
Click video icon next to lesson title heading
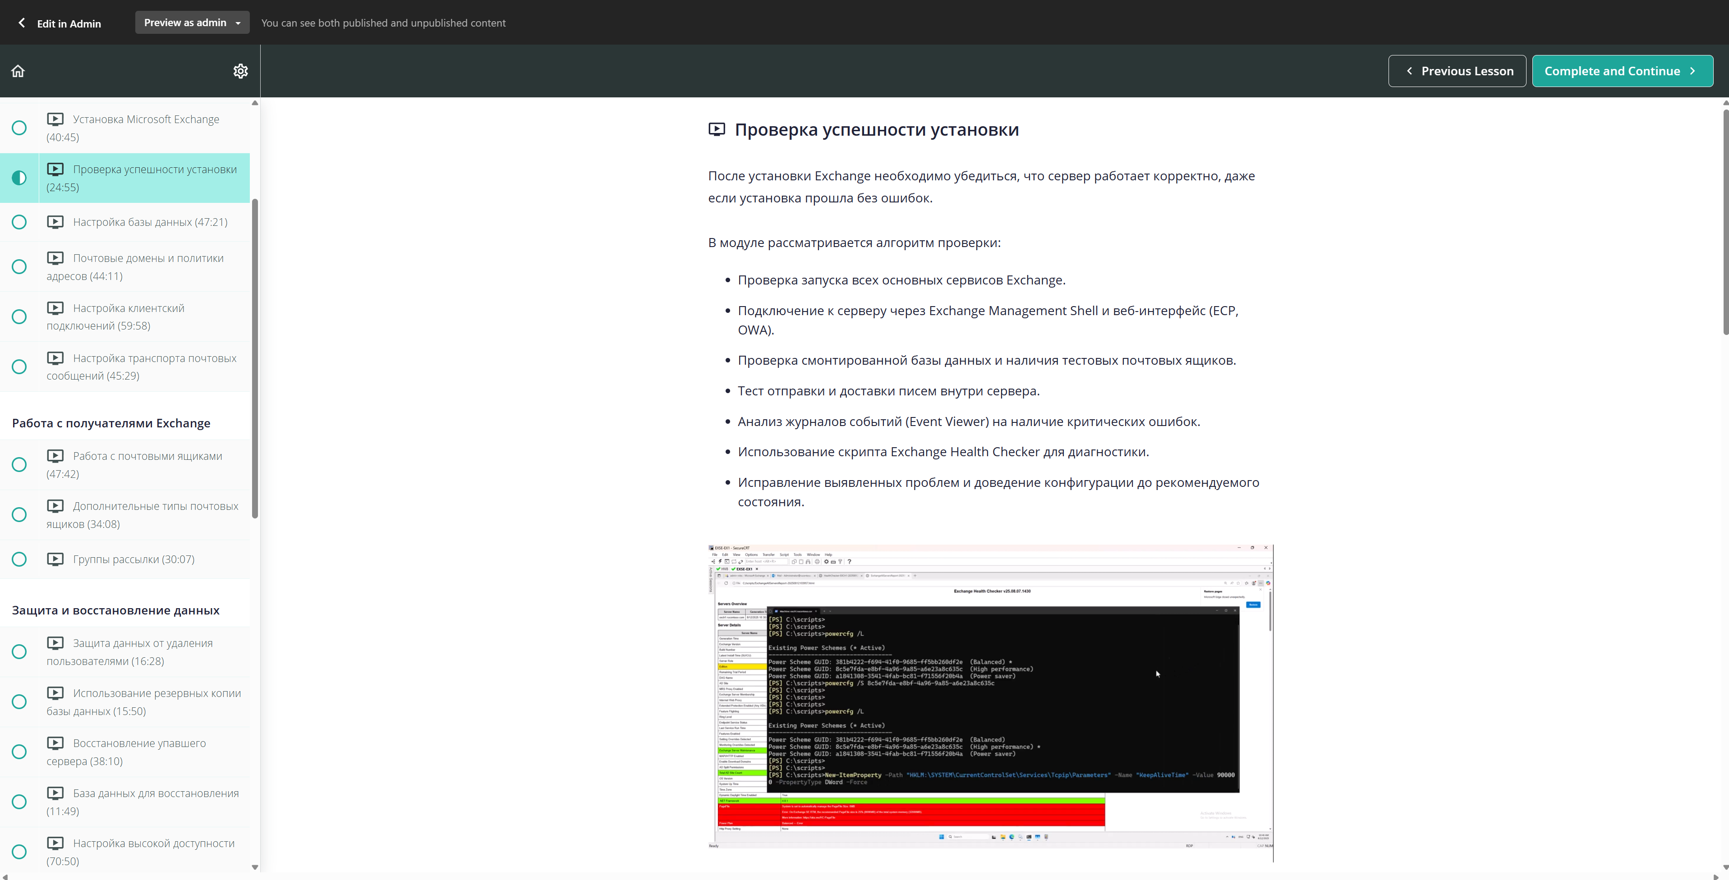coord(717,129)
